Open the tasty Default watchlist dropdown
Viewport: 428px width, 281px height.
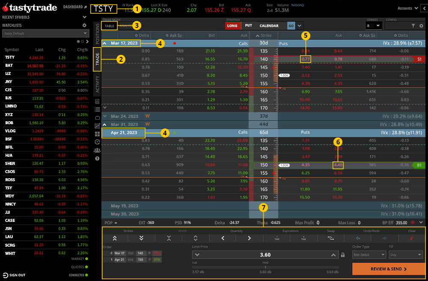click(46, 33)
